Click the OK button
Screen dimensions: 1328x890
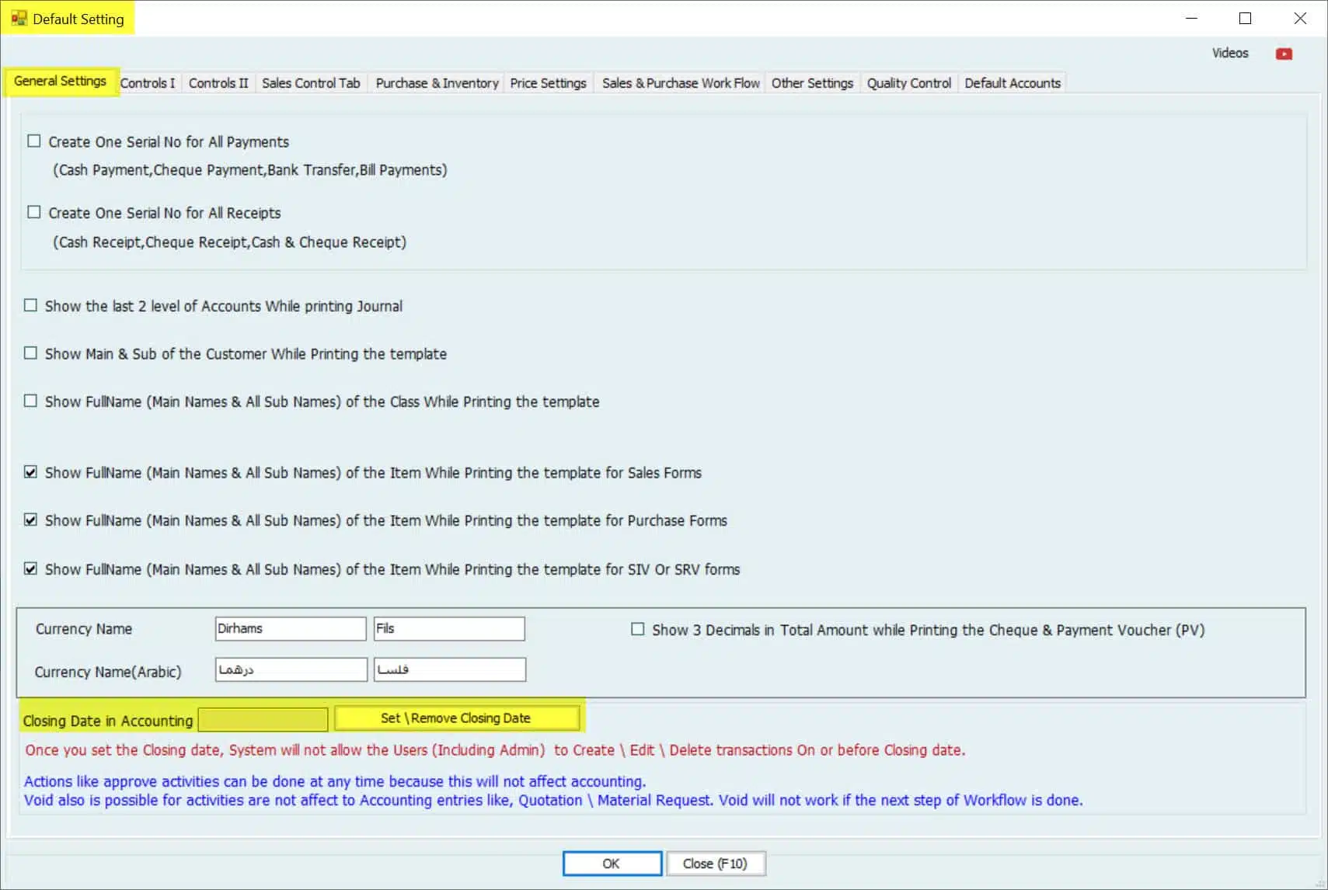pos(612,864)
